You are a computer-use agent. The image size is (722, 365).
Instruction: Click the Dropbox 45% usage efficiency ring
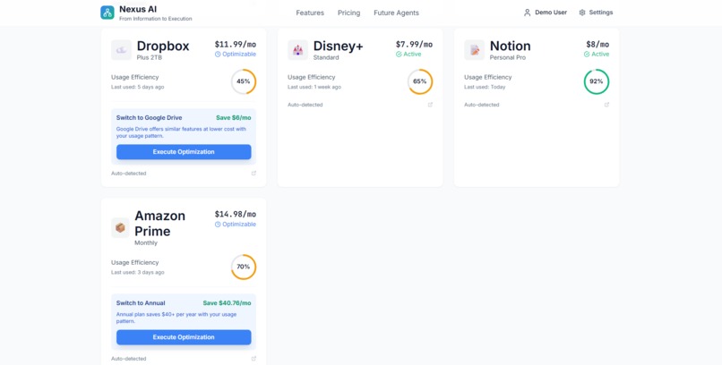[244, 81]
